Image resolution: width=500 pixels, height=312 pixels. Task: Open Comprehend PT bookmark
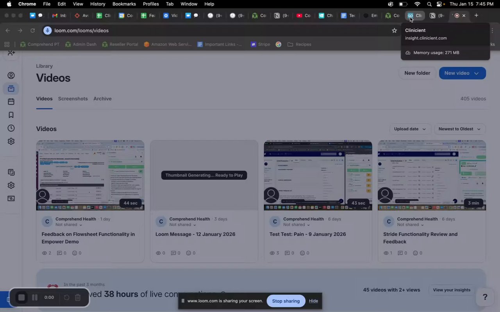(39, 44)
